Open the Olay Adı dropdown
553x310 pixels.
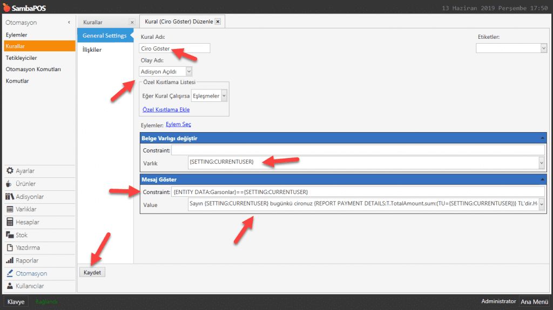(x=188, y=71)
